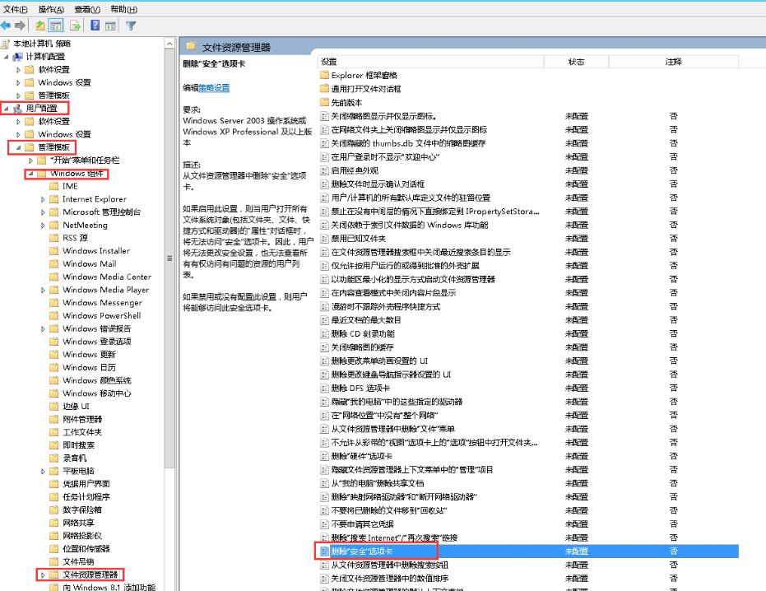
Task: Toggle the show/hide action pane icon
Action: tap(111, 26)
